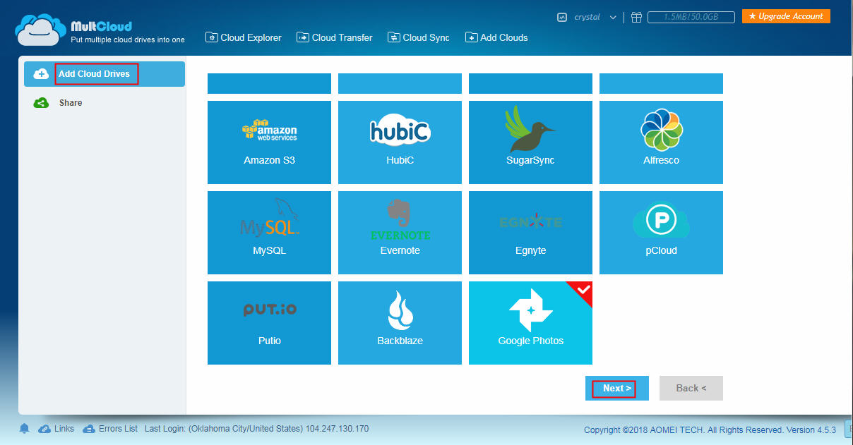Open Cloud Transfer tab
This screenshot has height=445, width=853.
[x=335, y=37]
